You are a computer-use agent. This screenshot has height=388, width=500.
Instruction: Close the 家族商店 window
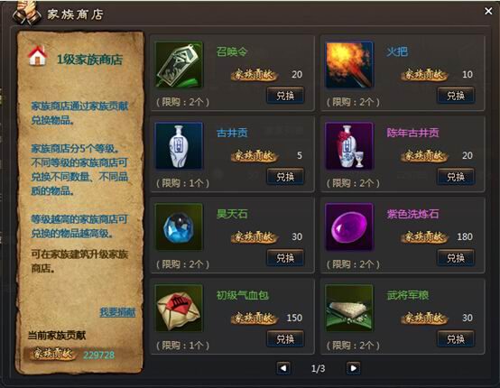tap(488, 11)
